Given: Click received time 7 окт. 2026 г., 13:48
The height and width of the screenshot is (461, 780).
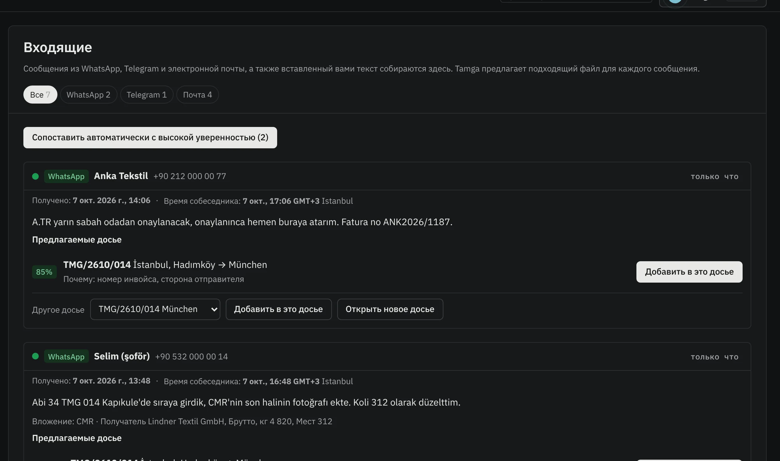Looking at the screenshot, I should click(x=112, y=381).
